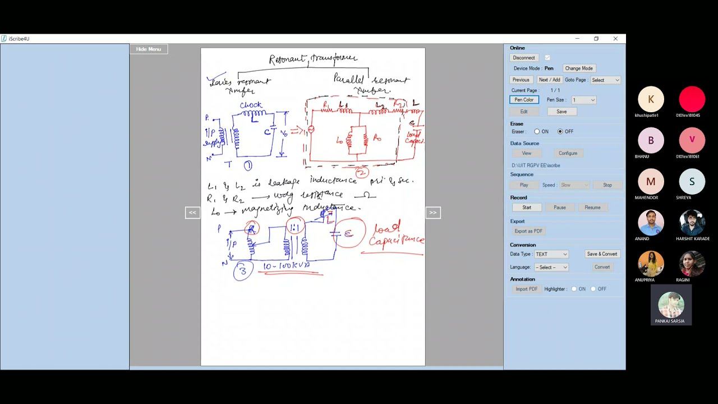Click the Hide Menu button
Image resolution: width=718 pixels, height=404 pixels.
click(149, 49)
